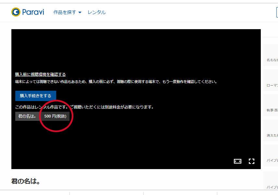
Task: Open the sidebar item starting with 執事 西
Action: tap(271, 105)
